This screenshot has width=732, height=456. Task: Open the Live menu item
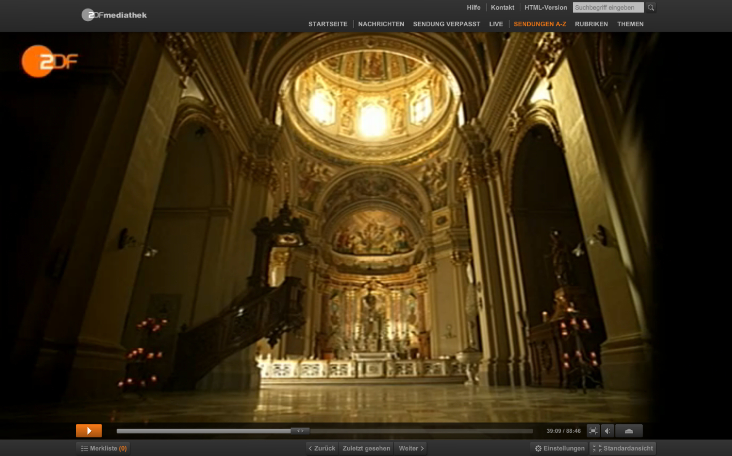496,24
